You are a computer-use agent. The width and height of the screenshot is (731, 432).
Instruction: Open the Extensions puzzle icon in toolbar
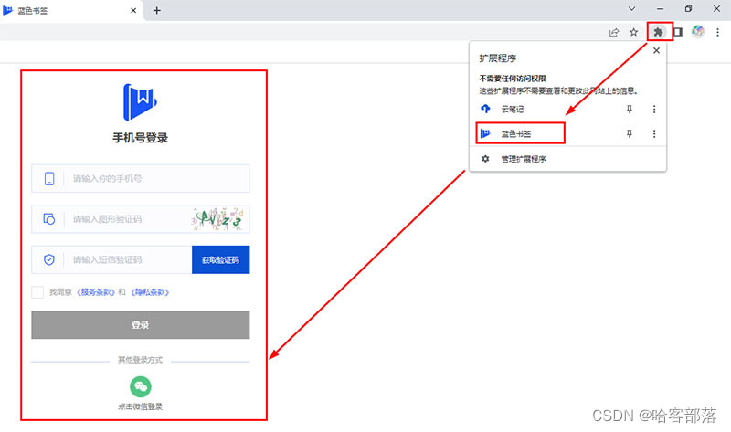(658, 32)
